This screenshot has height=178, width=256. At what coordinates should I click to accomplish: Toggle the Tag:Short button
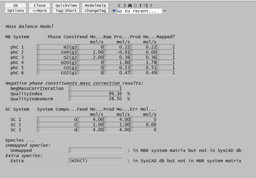point(66,11)
